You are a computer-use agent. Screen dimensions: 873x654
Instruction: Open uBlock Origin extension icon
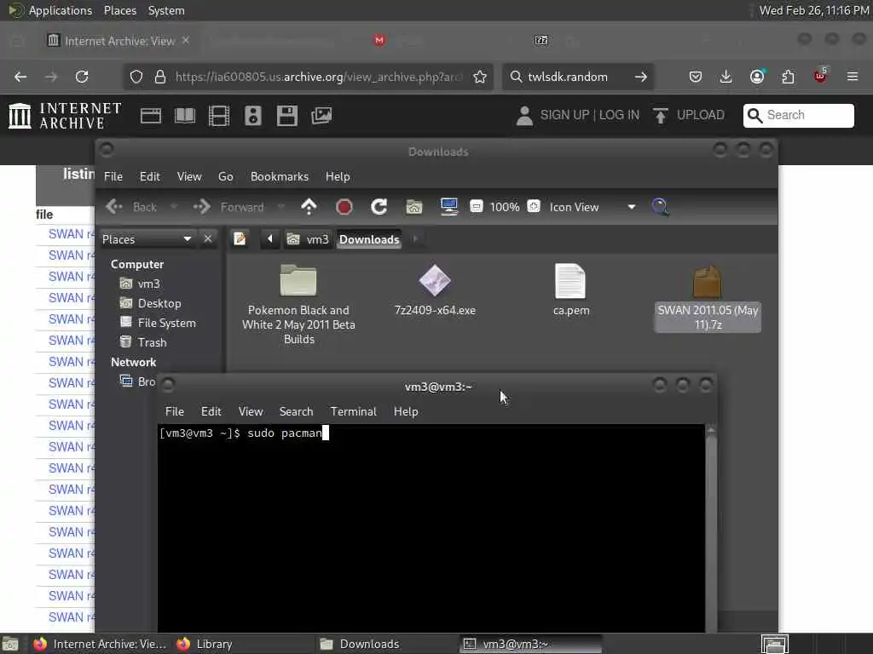coord(821,76)
